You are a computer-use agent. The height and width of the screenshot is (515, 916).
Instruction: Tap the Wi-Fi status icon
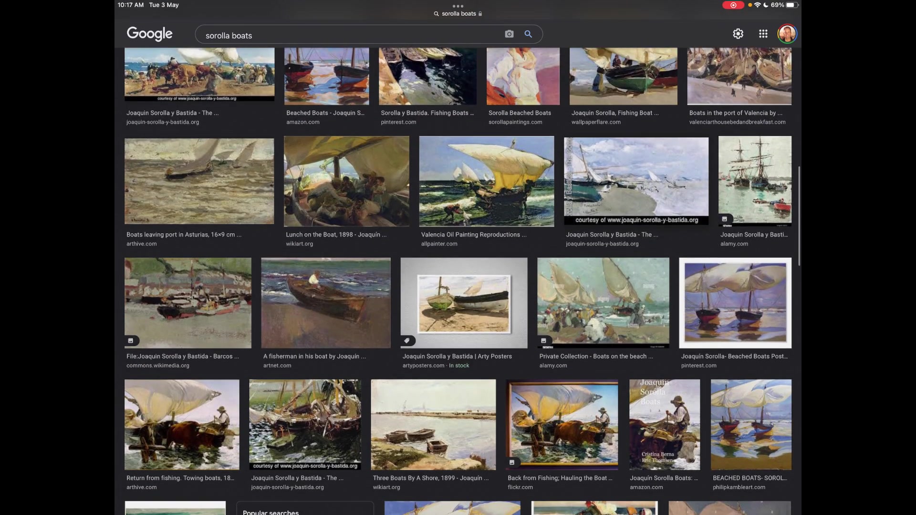coord(757,5)
